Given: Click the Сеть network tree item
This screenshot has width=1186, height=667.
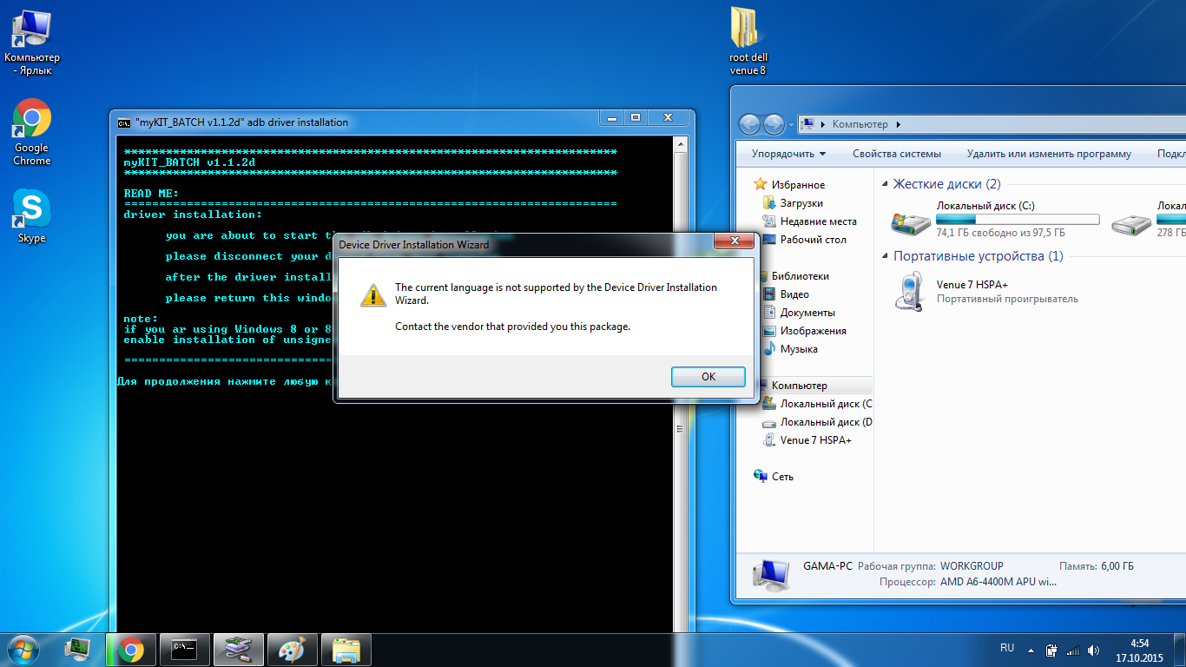Looking at the screenshot, I should tap(782, 477).
